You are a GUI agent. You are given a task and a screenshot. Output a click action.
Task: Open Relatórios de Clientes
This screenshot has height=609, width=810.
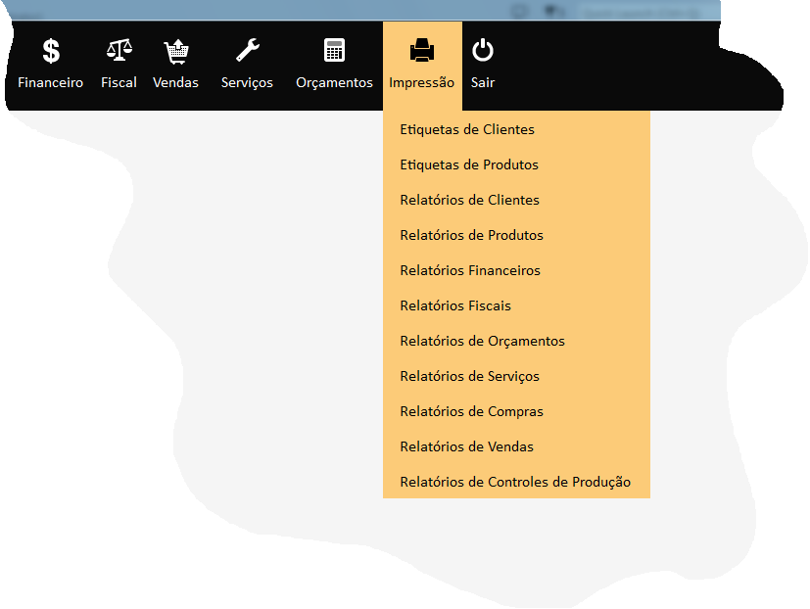469,200
